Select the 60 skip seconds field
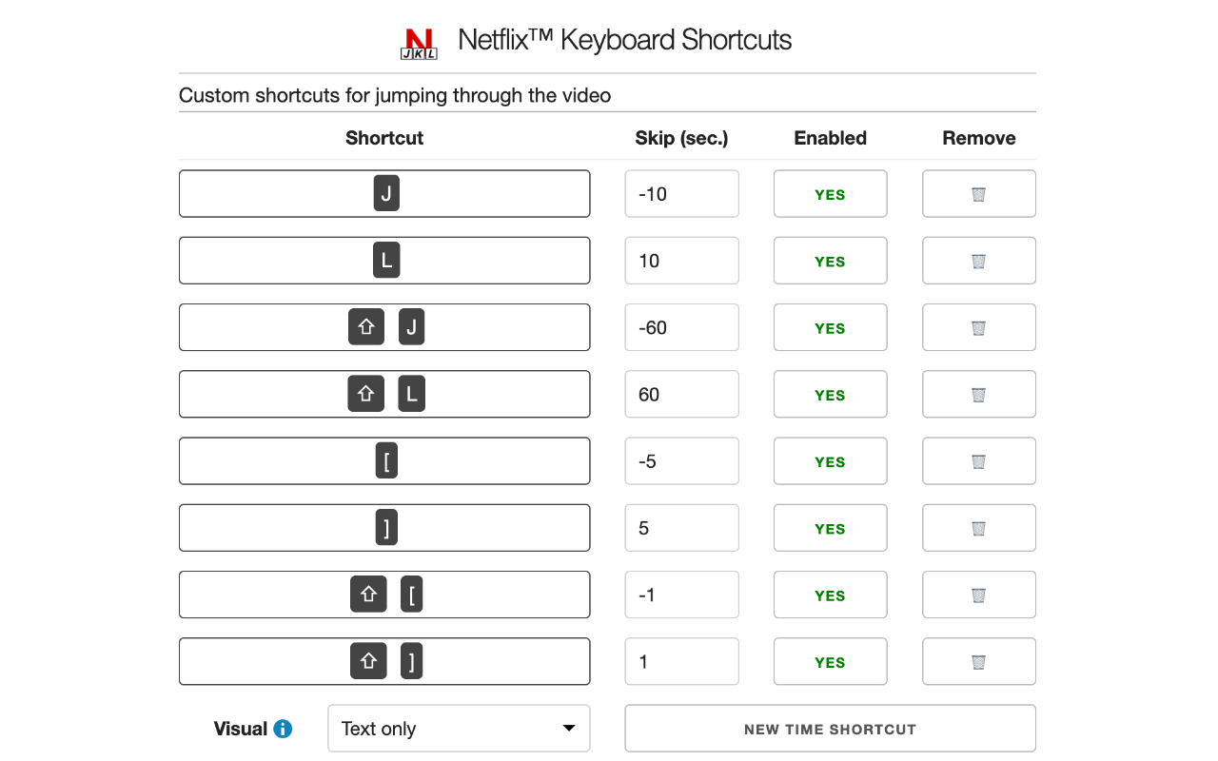1218x761 pixels. (x=681, y=394)
